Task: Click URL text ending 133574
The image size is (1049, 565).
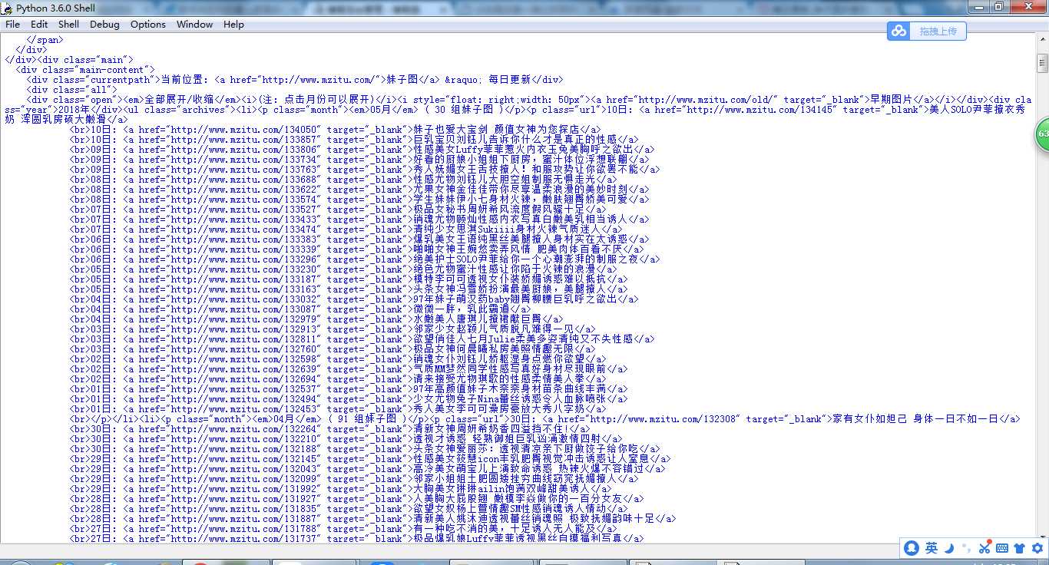Action: point(243,200)
